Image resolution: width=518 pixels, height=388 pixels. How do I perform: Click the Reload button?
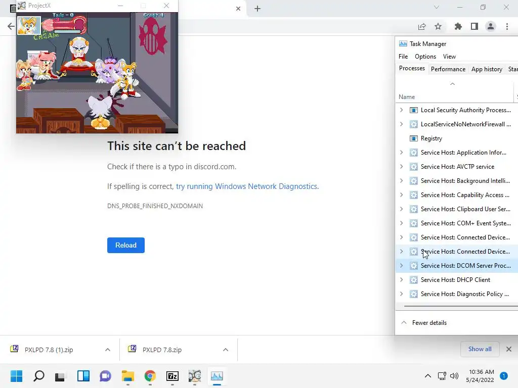pos(126,245)
